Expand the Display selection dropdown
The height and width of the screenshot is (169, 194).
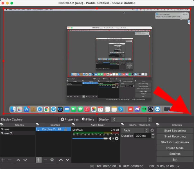(131, 119)
